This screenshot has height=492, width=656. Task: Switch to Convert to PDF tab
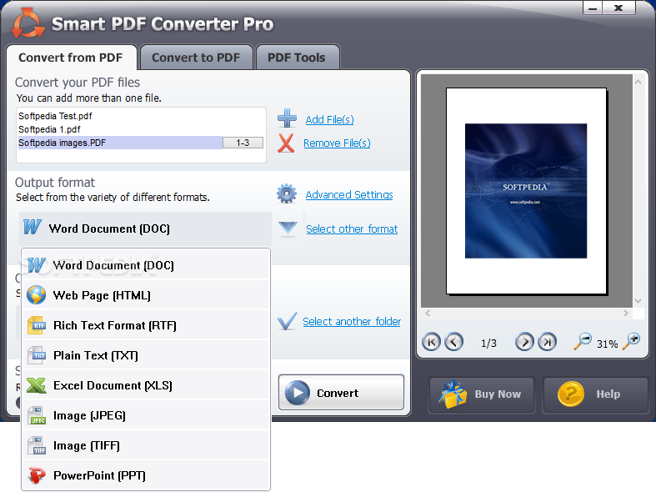coord(196,58)
